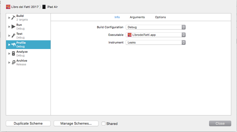Click the Build hammer icon
Viewport: 237px width, 132px height.
13,18
